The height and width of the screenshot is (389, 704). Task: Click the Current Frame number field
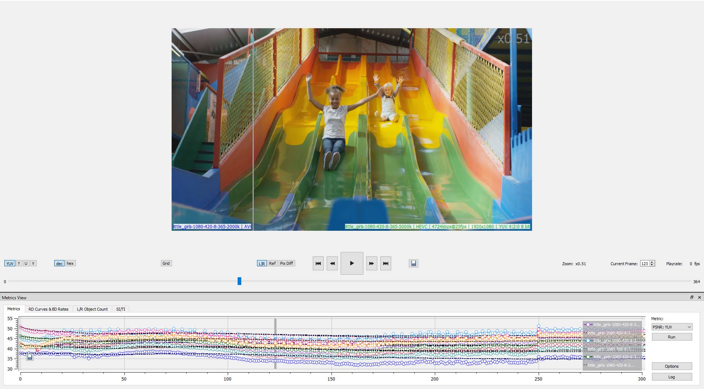pyautogui.click(x=645, y=264)
